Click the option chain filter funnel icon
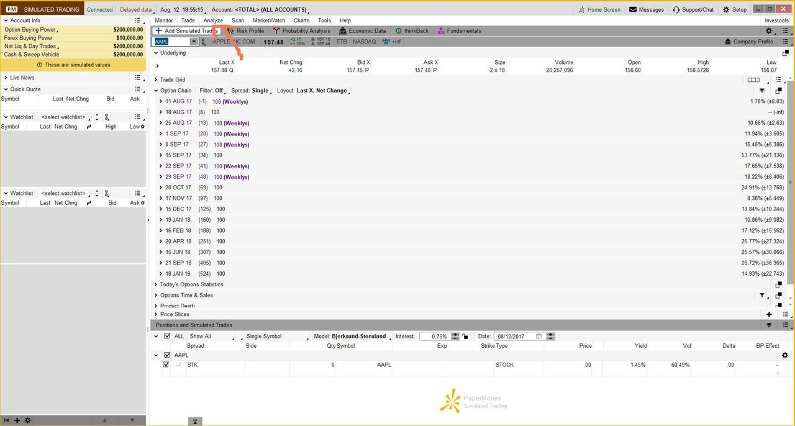 pos(761,89)
